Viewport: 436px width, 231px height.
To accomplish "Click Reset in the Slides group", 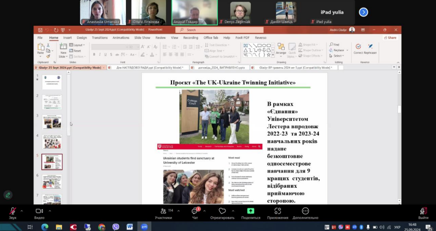I will [75, 51].
